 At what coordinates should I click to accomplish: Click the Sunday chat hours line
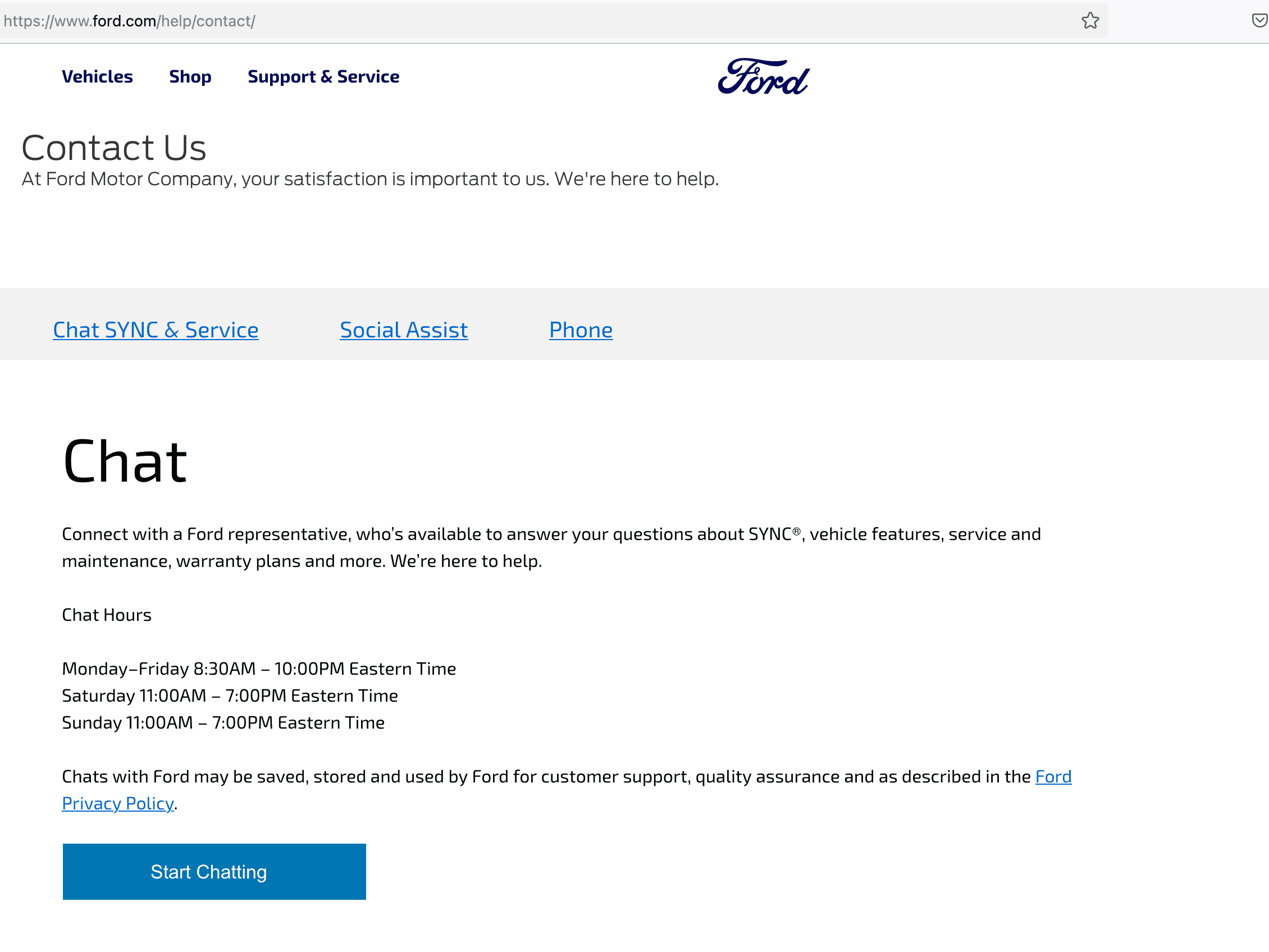click(223, 723)
